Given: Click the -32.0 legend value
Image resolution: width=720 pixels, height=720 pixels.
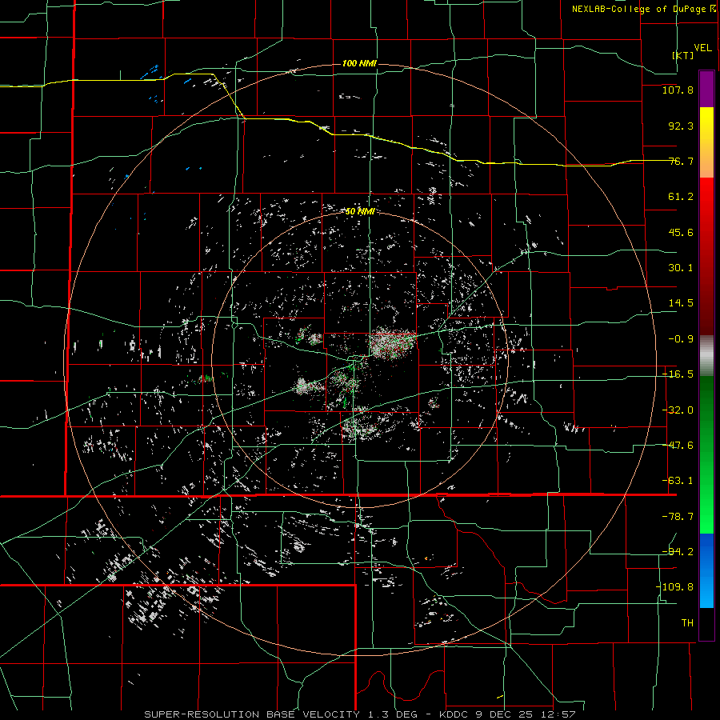Looking at the screenshot, I should click(678, 410).
